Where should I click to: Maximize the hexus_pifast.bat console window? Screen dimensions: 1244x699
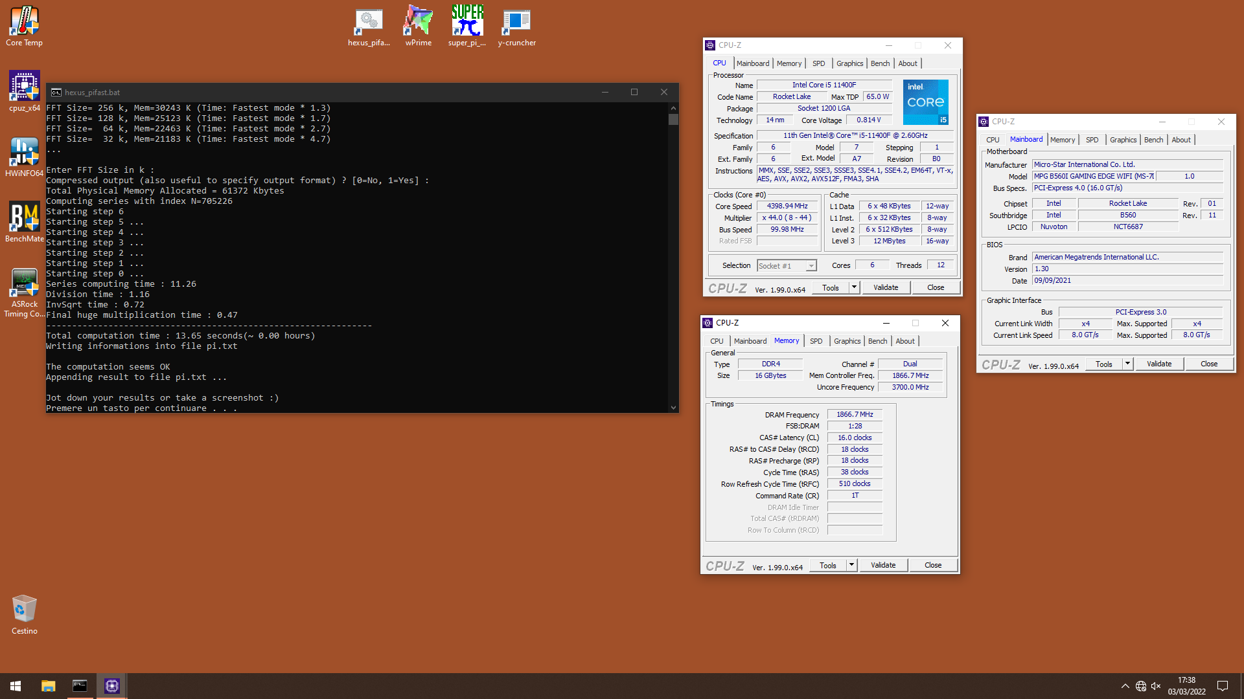pyautogui.click(x=634, y=93)
